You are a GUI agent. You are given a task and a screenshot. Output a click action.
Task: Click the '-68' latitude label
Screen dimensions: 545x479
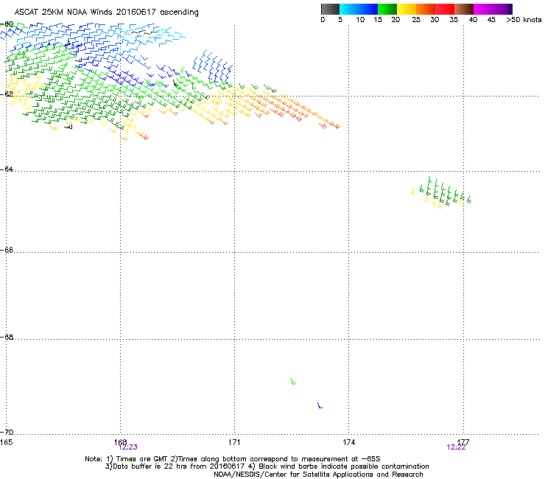click(7, 337)
